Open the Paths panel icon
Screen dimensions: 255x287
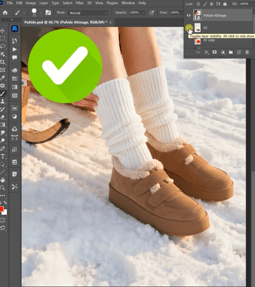coord(14,137)
